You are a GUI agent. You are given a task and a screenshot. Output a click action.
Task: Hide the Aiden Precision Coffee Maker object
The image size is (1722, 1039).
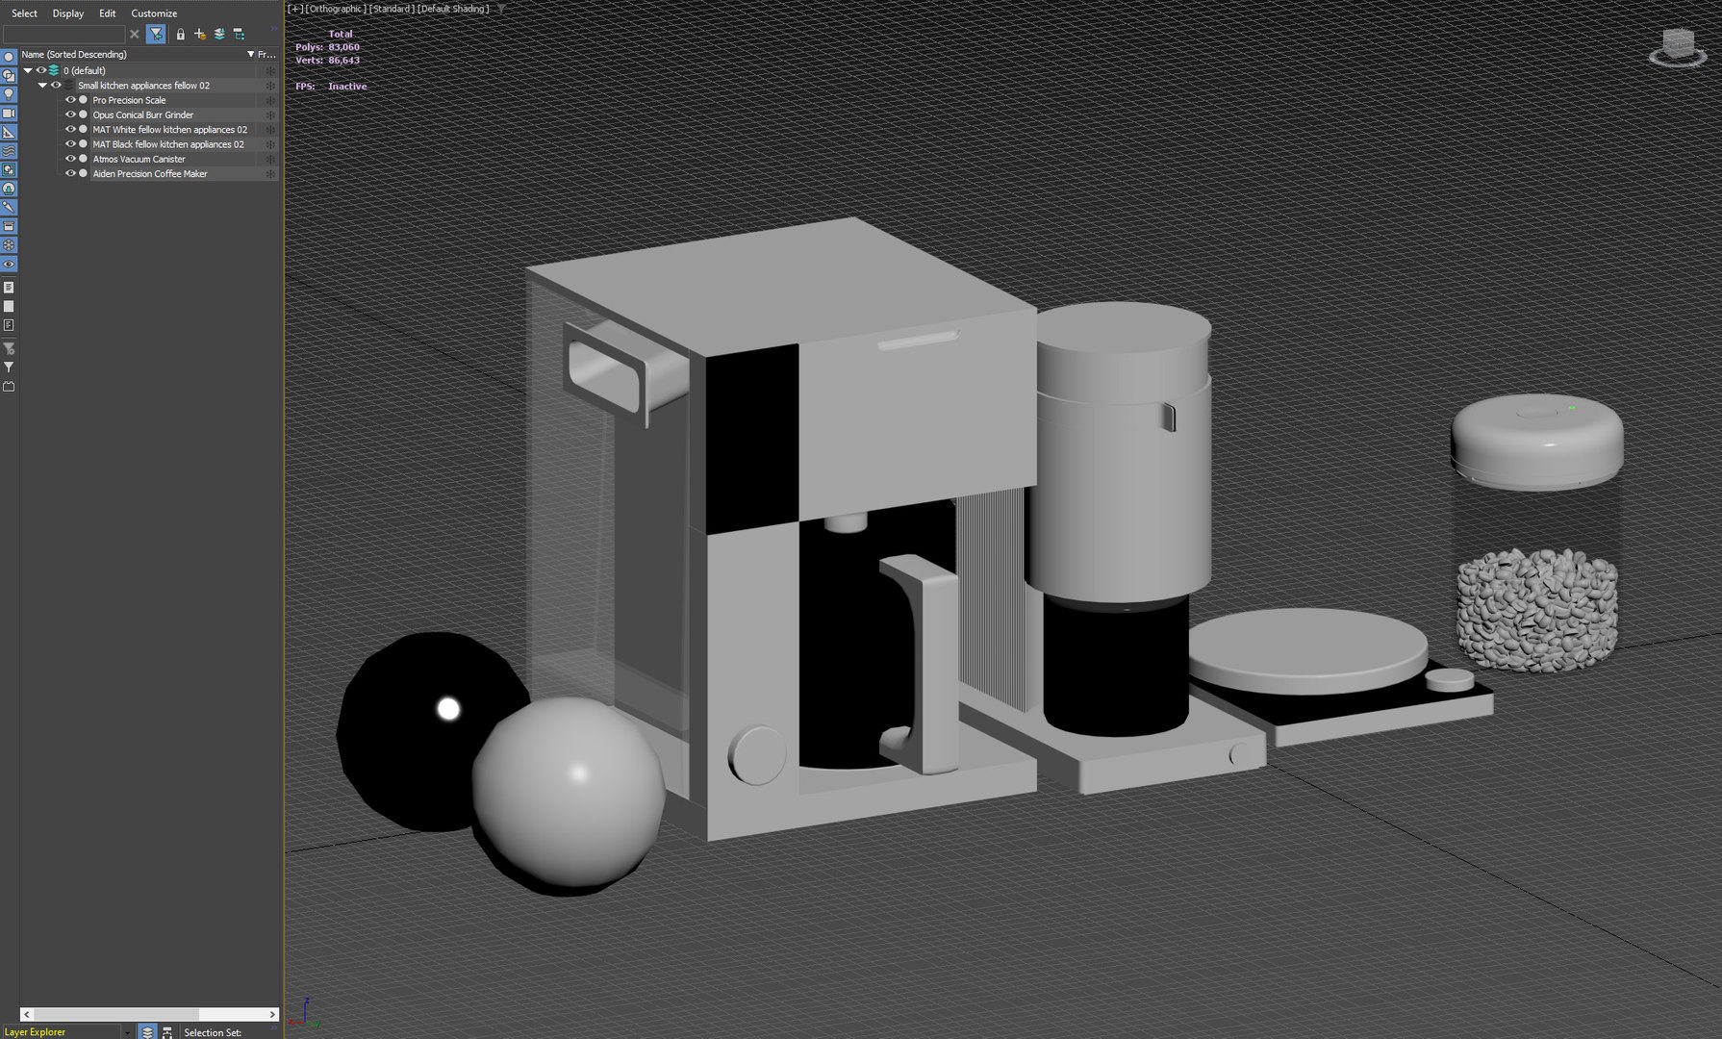[x=70, y=173]
